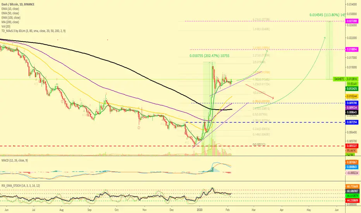
Task: Click the blue 0.009390 price label
Action: tap(352, 103)
